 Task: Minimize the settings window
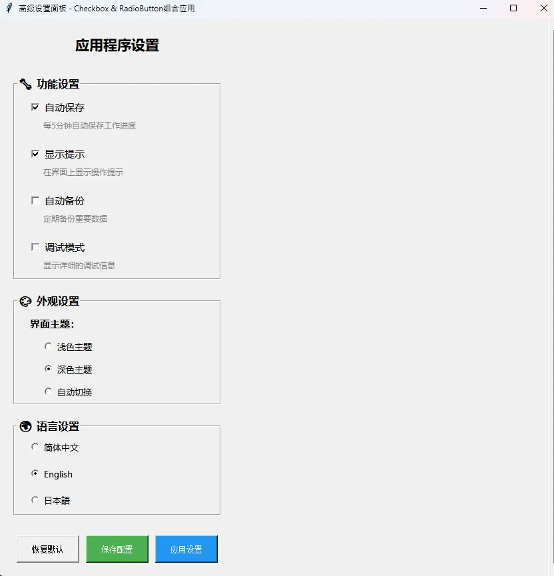click(x=483, y=8)
